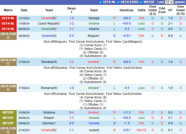Uncheck the UEFA NL filter checkbox
This screenshot has width=186, height=134.
[100, 2]
